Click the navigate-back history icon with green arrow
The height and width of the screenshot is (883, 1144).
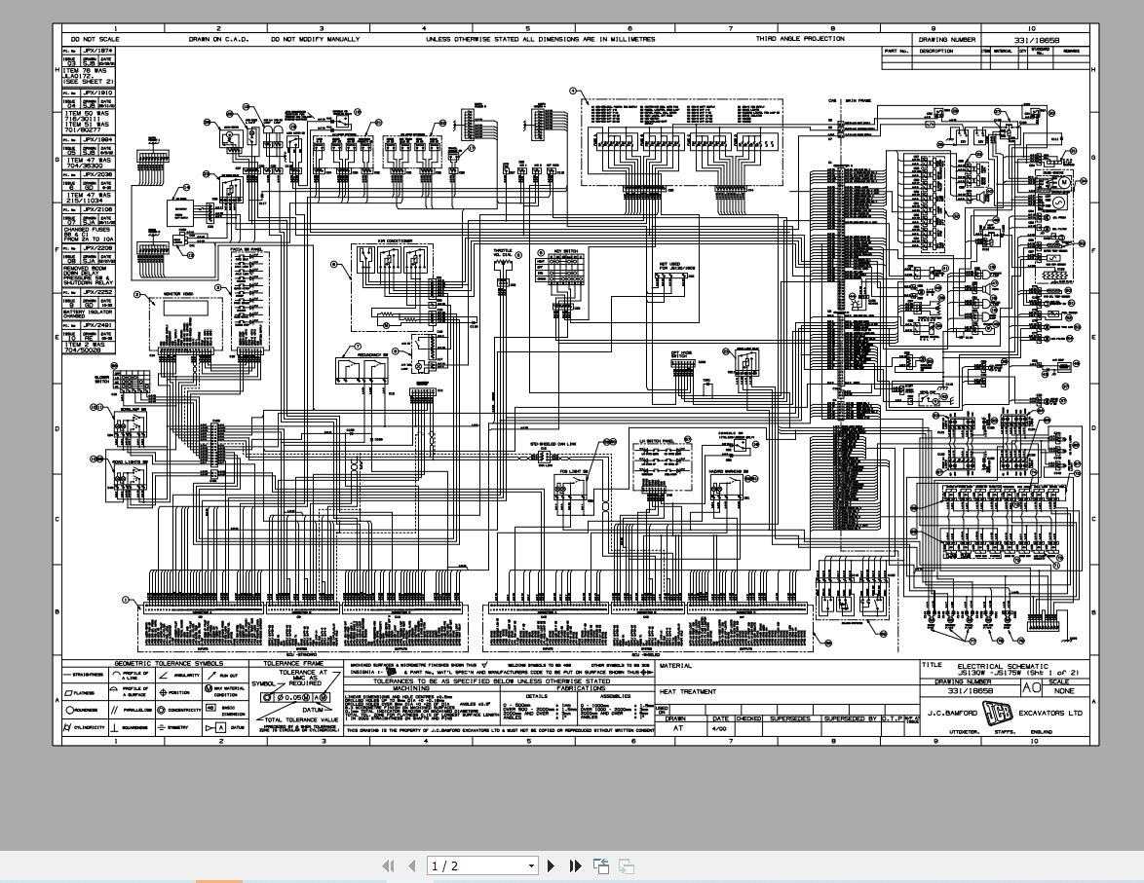[601, 865]
